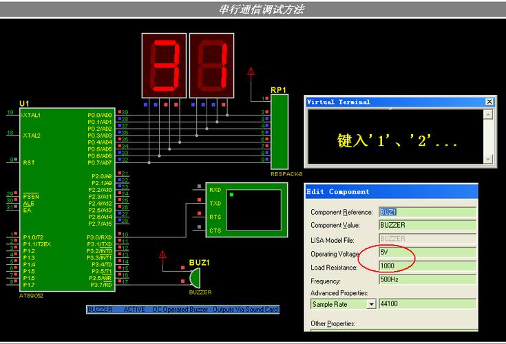
Task: Select the virtual terminal component on schematic
Action: coord(246,210)
